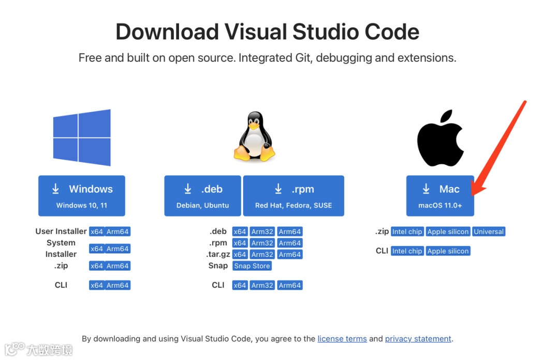Select x64 in Linux .deb row
This screenshot has width=559, height=360.
pos(240,231)
